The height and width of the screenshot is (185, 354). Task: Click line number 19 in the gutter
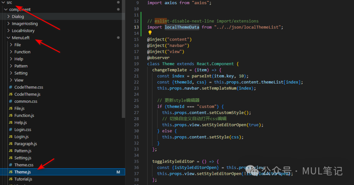coord(136,64)
